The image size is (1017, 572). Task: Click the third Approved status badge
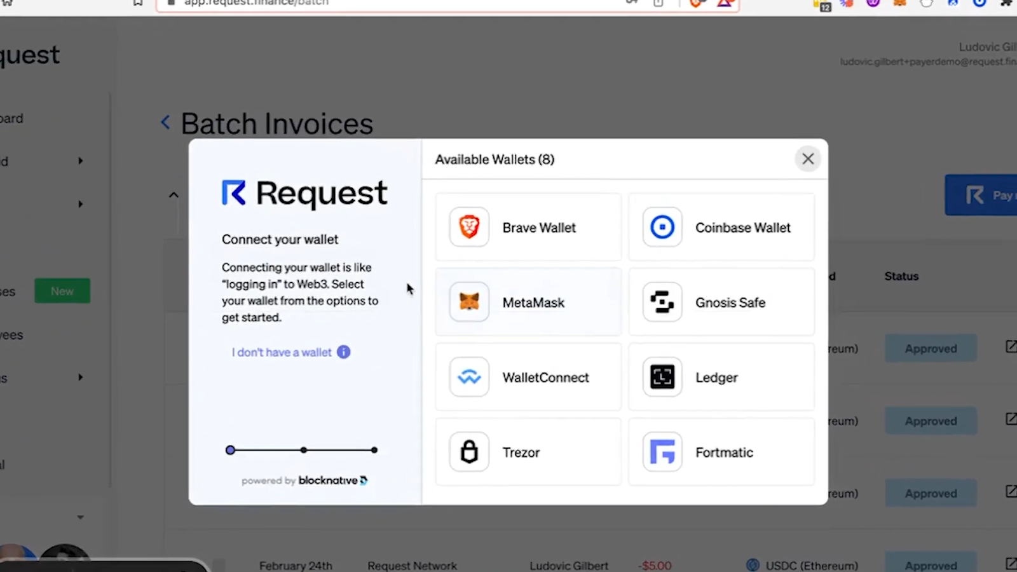[x=931, y=493]
